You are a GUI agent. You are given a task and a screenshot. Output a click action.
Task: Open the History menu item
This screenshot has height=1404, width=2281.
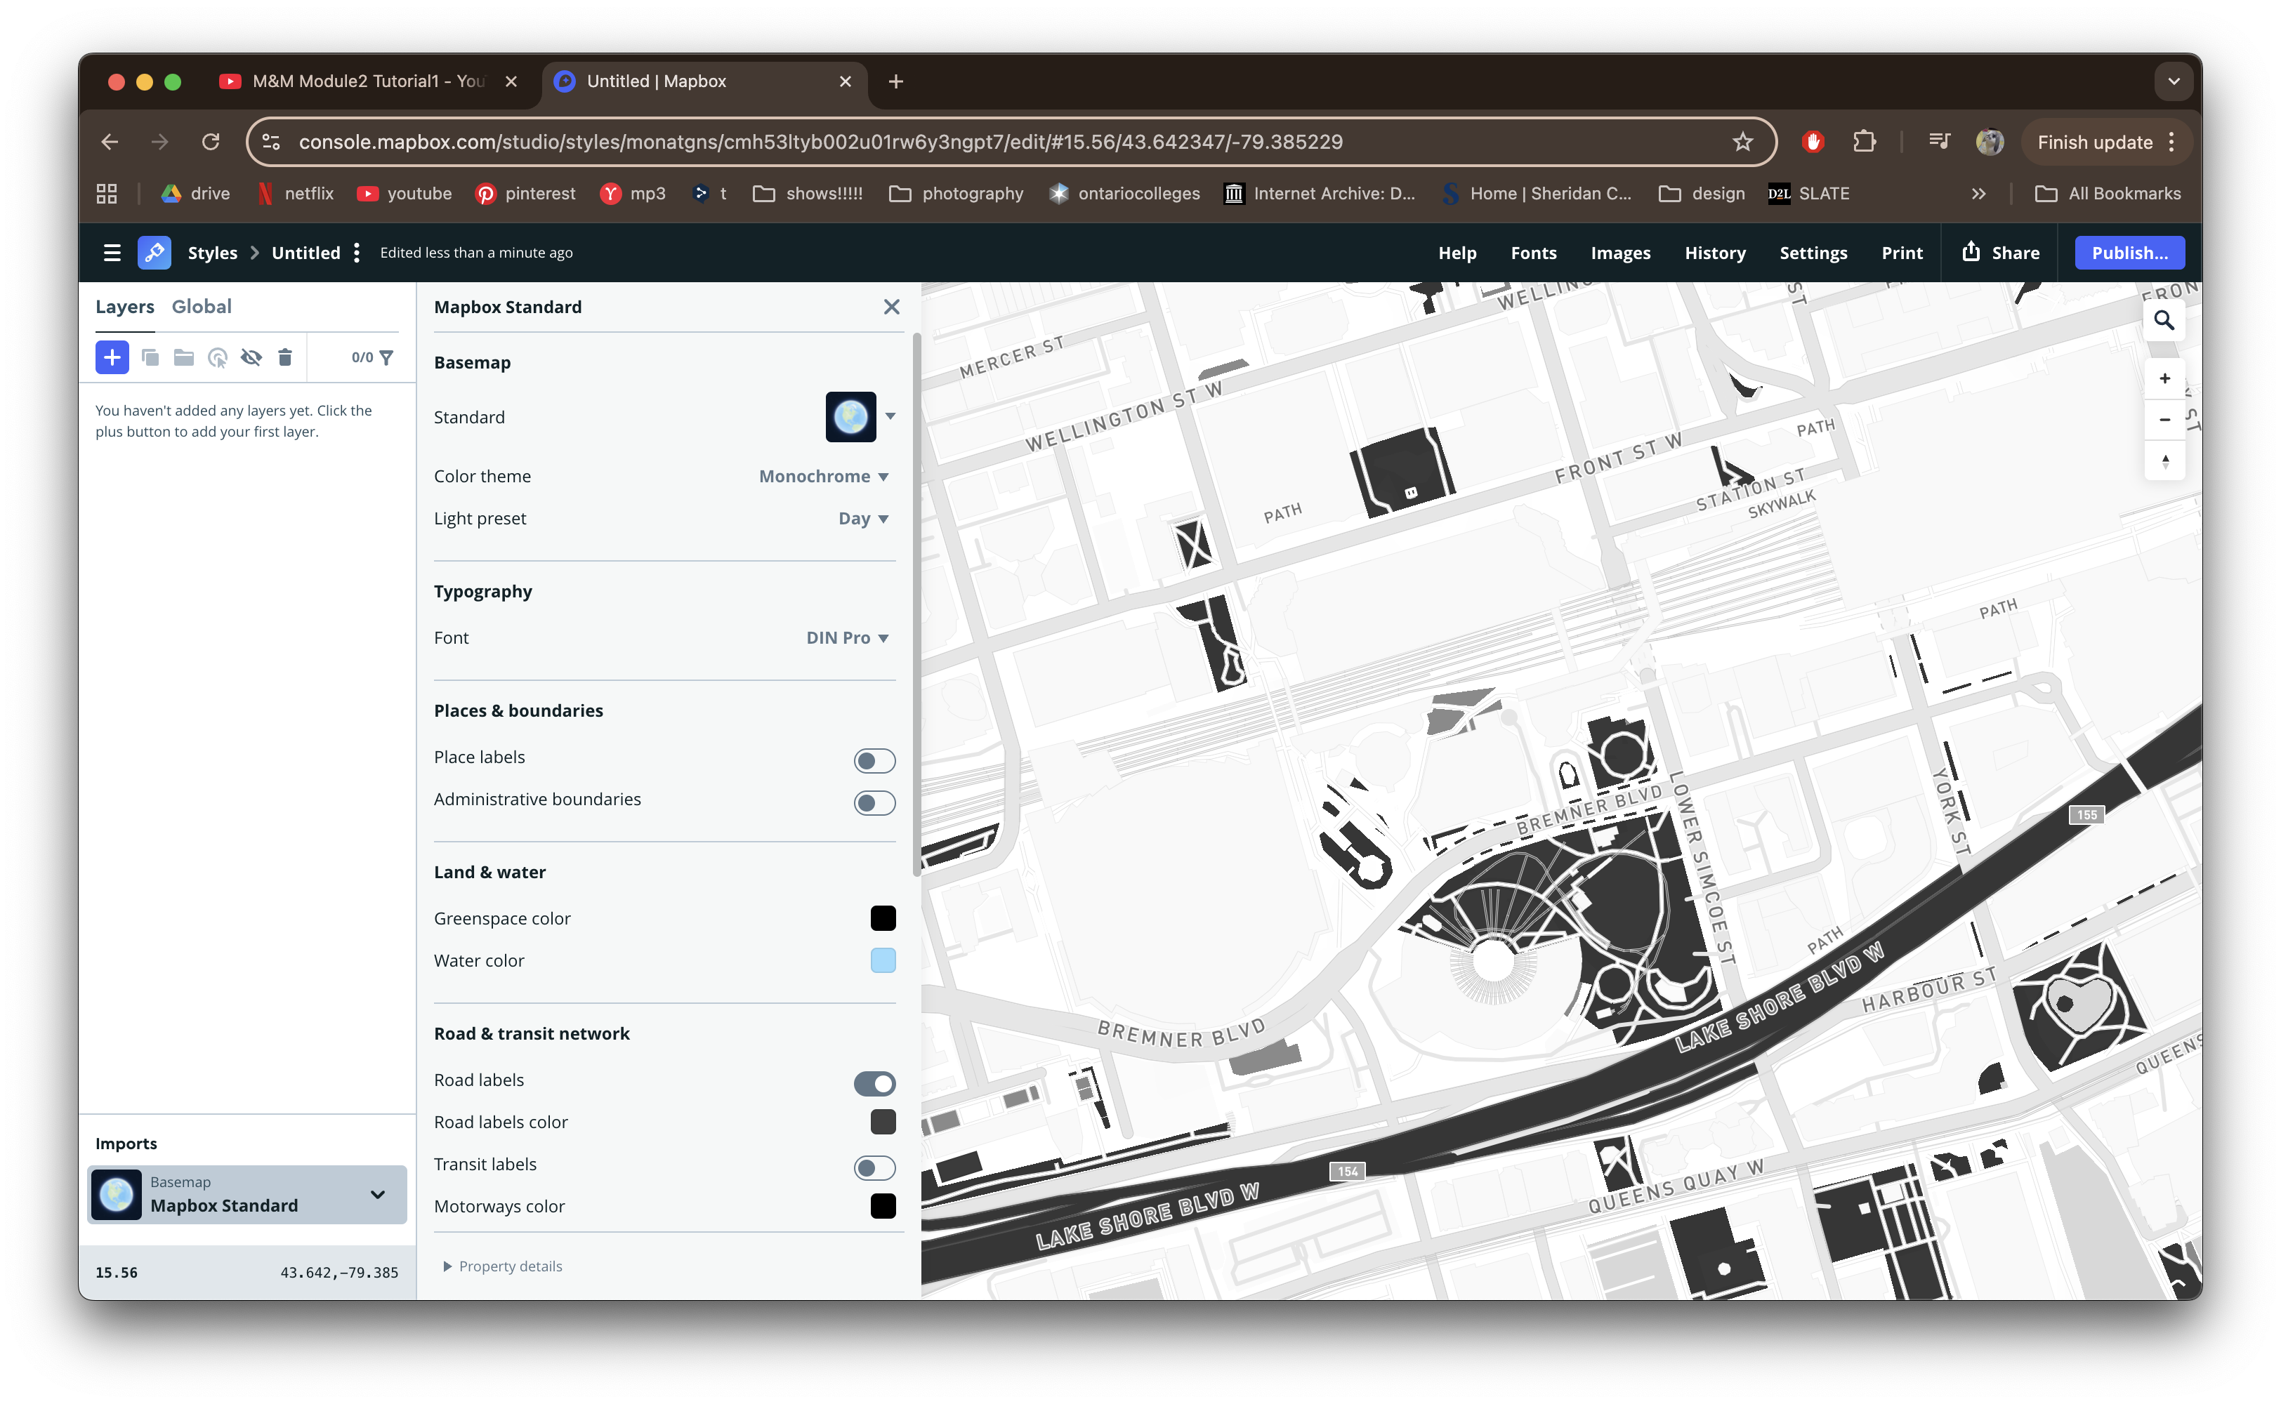coord(1714,251)
